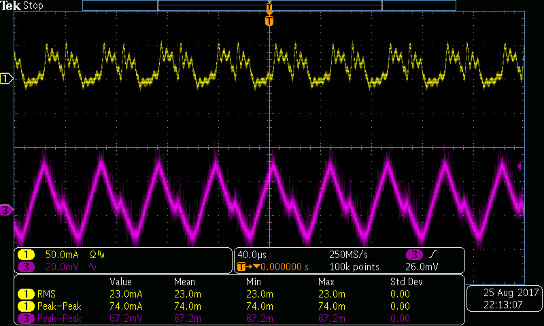Click the magenta channel 3 ground marker

point(7,210)
